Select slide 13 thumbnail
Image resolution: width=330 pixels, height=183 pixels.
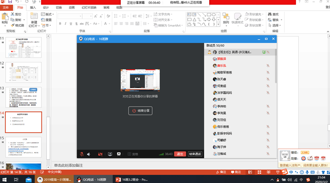point(24,97)
